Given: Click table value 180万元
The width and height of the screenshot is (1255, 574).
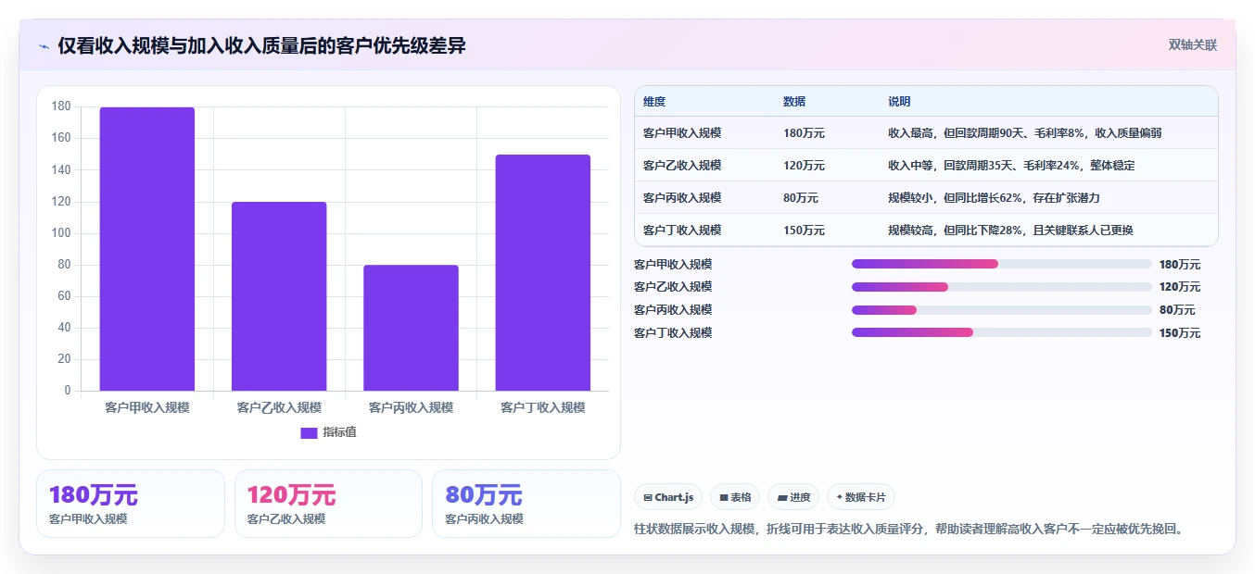Looking at the screenshot, I should [804, 133].
